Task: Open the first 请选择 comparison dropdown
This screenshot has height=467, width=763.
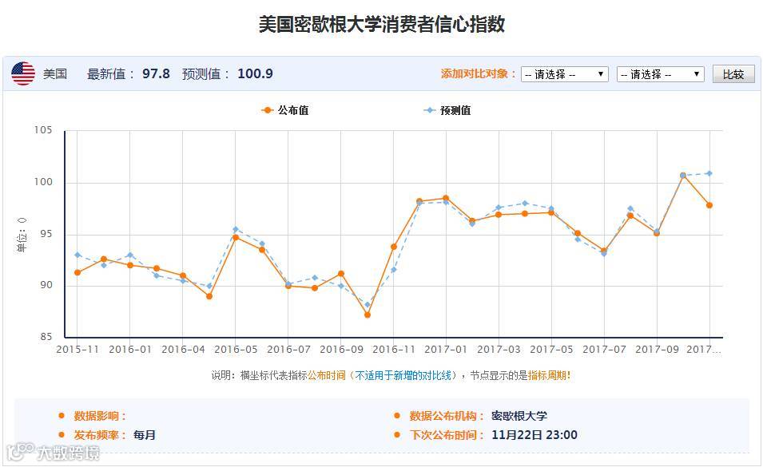Action: (x=565, y=74)
